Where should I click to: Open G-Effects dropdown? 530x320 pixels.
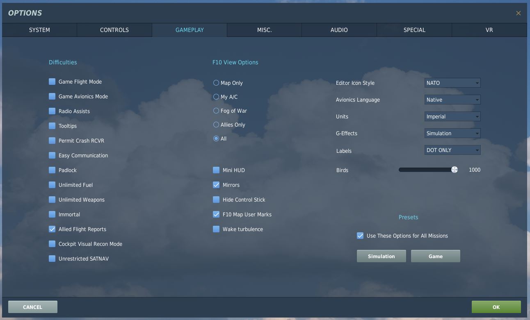coord(452,133)
